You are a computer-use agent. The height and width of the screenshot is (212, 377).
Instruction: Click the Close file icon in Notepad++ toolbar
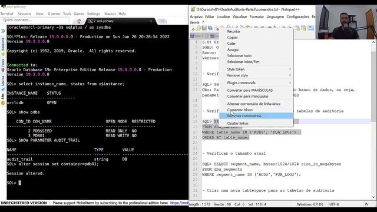[216, 28]
